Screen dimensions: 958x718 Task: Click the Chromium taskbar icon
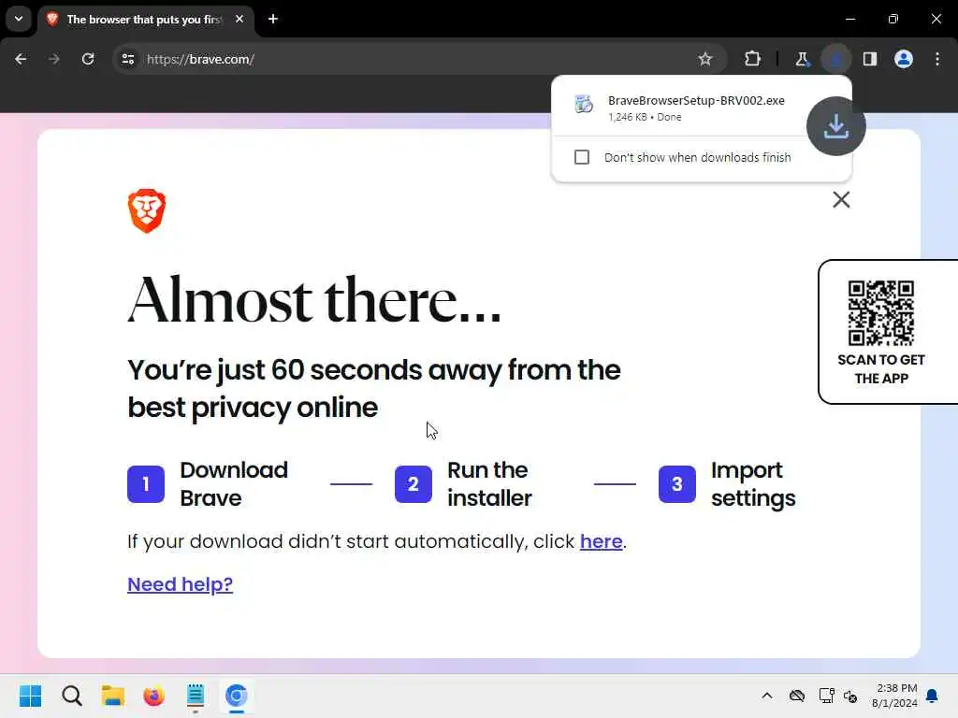click(x=237, y=696)
